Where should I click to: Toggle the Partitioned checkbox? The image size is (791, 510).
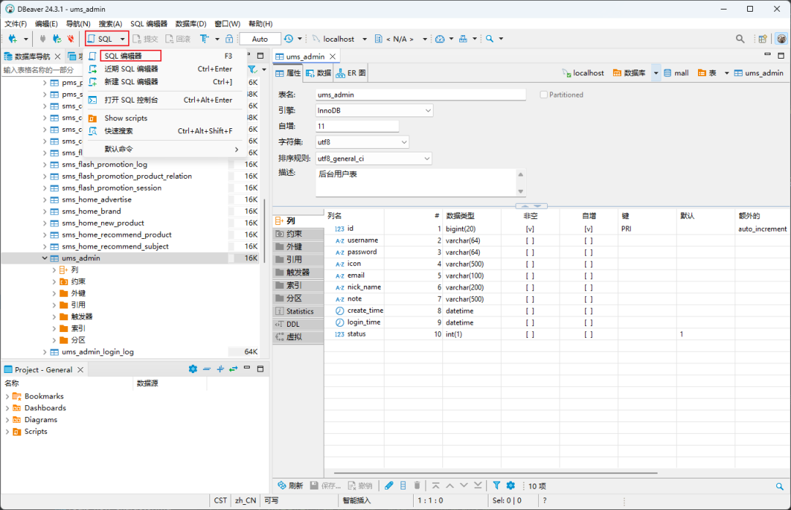pyautogui.click(x=543, y=95)
